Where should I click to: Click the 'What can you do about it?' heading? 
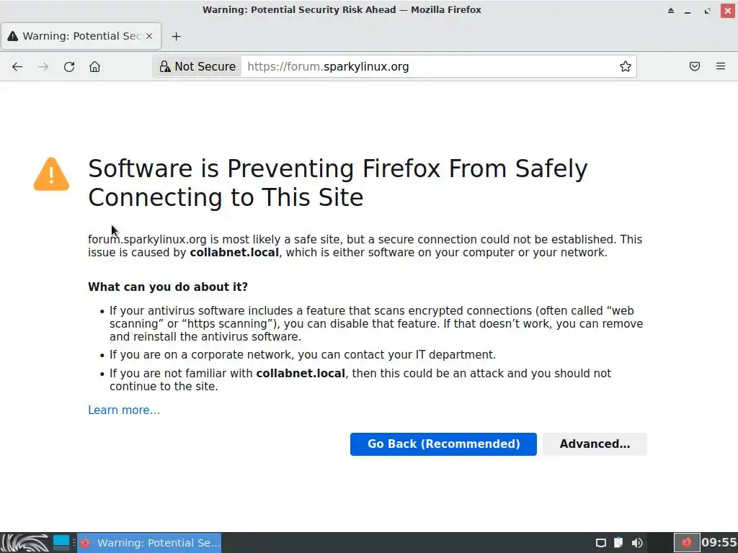click(x=167, y=287)
